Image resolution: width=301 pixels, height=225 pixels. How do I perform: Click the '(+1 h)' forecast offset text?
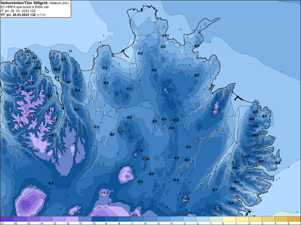[41, 15]
